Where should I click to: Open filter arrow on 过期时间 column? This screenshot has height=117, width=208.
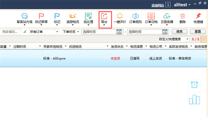[40, 46]
